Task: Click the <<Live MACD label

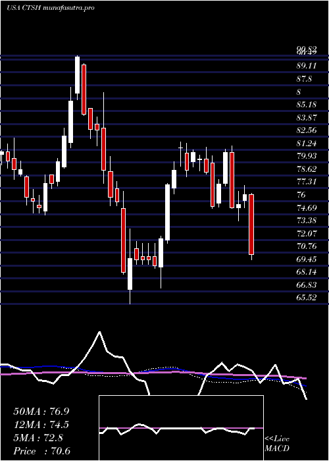Action: pyautogui.click(x=277, y=444)
